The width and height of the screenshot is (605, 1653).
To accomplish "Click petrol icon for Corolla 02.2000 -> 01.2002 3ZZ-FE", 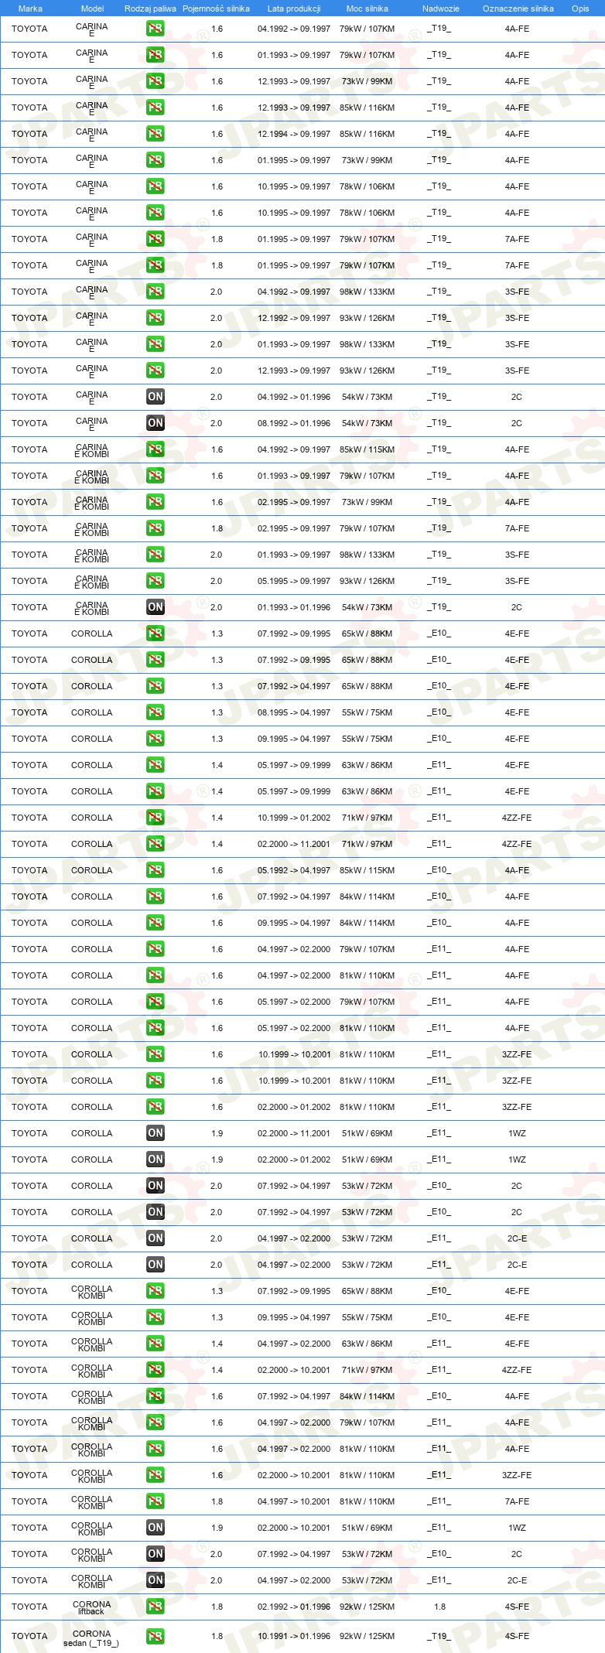I will click(x=156, y=1107).
